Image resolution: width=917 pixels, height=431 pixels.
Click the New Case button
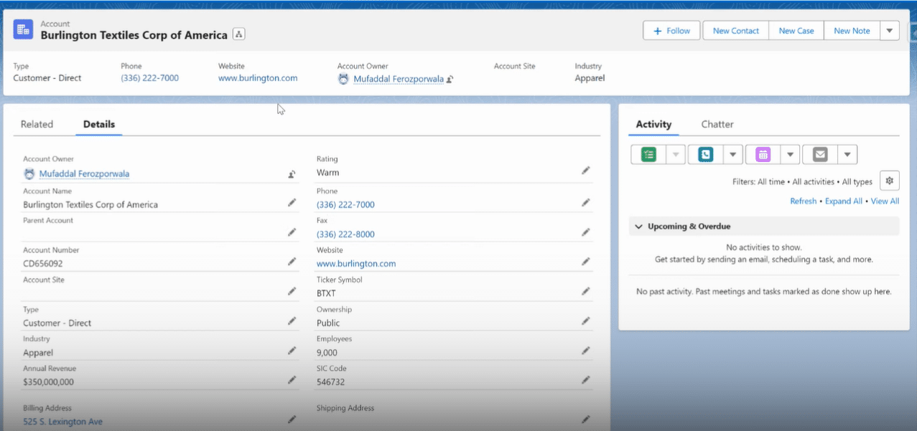(x=796, y=31)
